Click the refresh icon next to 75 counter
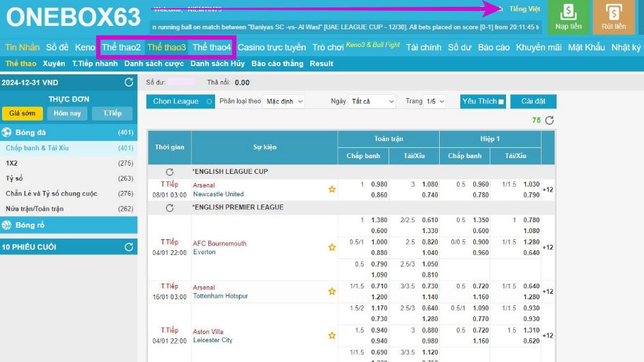Image resolution: width=644 pixels, height=362 pixels. click(550, 120)
